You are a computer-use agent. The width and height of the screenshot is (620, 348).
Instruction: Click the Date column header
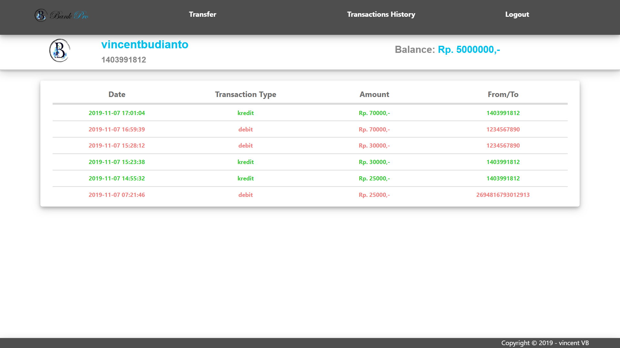pyautogui.click(x=117, y=94)
